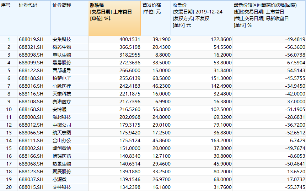
Task: Select the 序号 column header
Action: [9, 18]
